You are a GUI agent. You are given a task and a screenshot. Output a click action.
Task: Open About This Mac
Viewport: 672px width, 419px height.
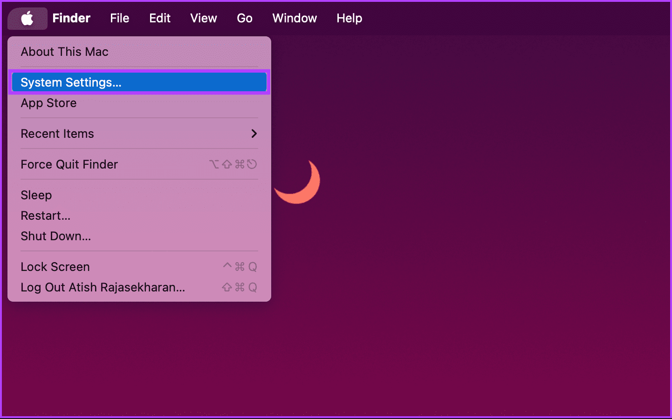64,52
